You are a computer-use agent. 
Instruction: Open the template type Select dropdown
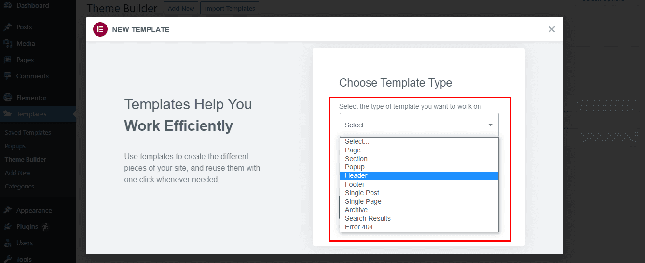419,125
